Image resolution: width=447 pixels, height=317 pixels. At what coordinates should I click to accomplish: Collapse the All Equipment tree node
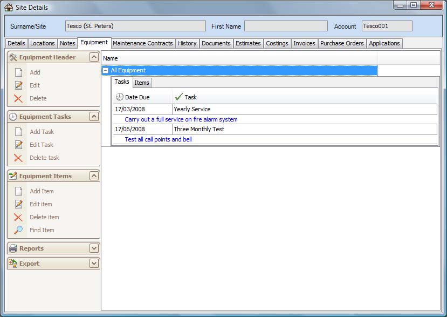pos(106,70)
